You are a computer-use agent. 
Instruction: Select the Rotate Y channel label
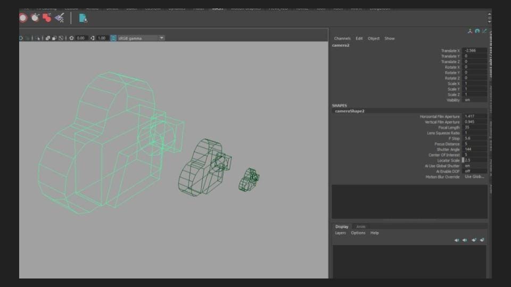tap(452, 73)
